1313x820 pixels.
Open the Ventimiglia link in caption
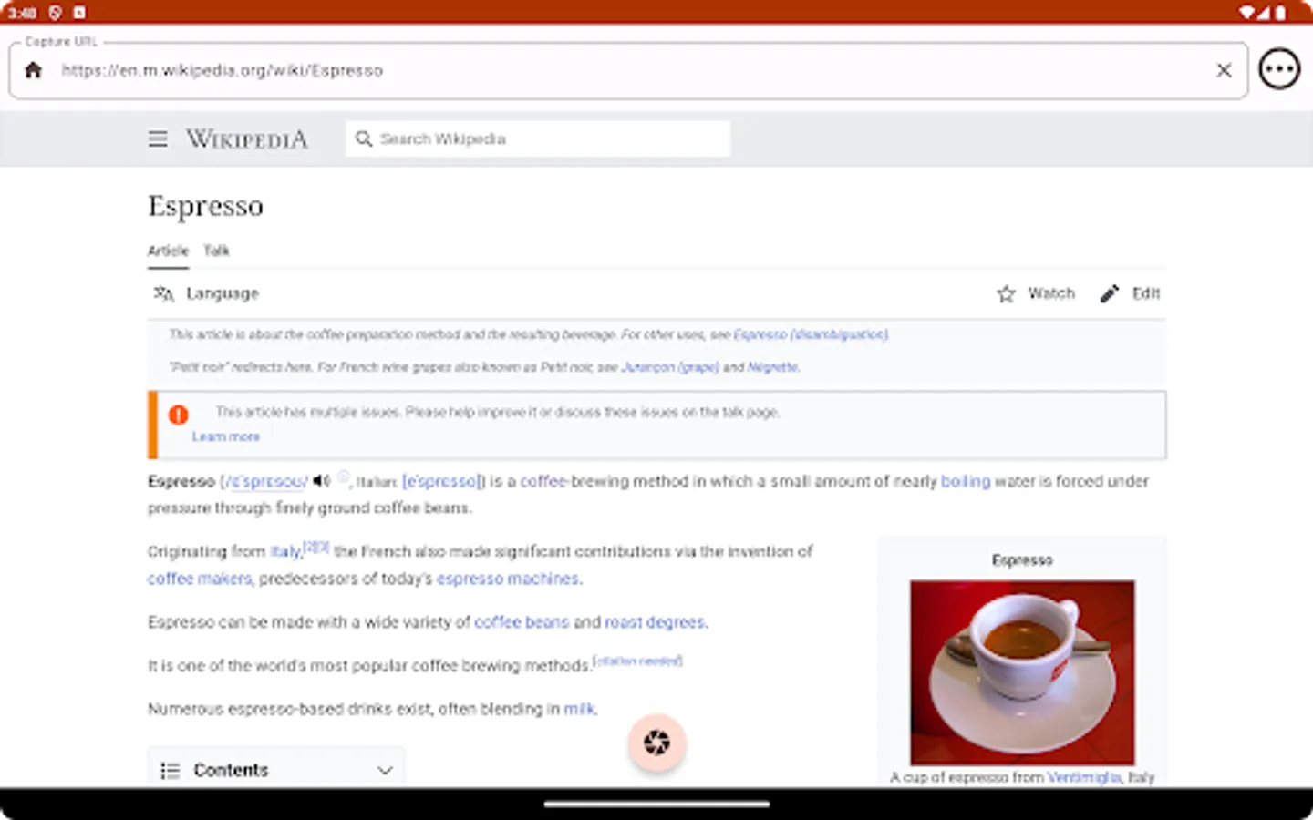[1084, 777]
